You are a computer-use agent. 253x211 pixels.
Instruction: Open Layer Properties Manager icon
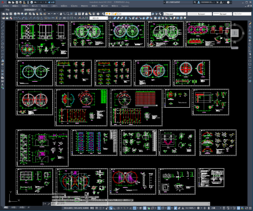coord(104,14)
